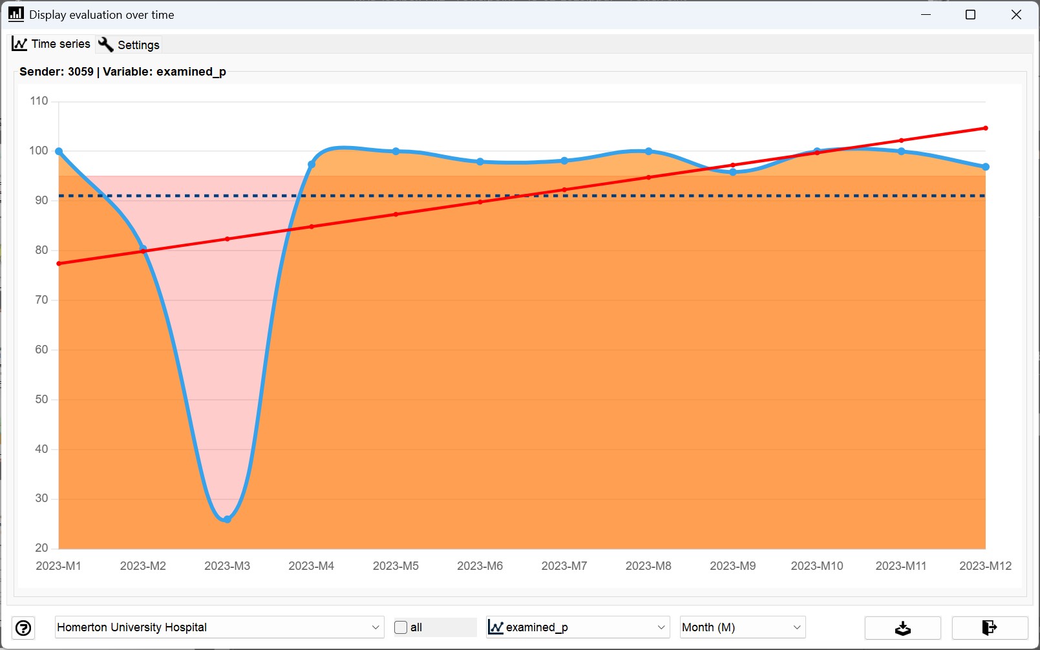Select the Time series tab

click(52, 44)
